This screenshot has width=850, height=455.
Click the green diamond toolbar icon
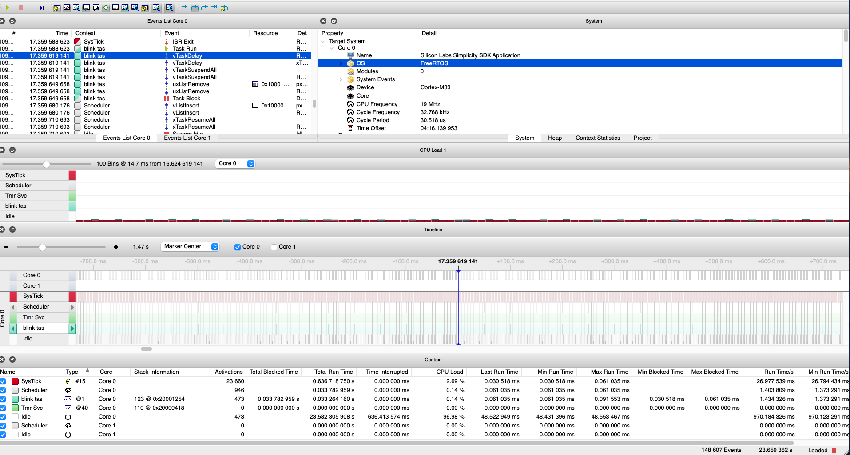click(106, 8)
